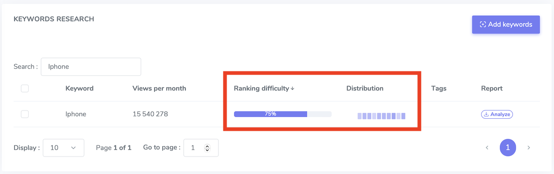Go to next page with right chevron
This screenshot has width=554, height=174.
pos(529,148)
